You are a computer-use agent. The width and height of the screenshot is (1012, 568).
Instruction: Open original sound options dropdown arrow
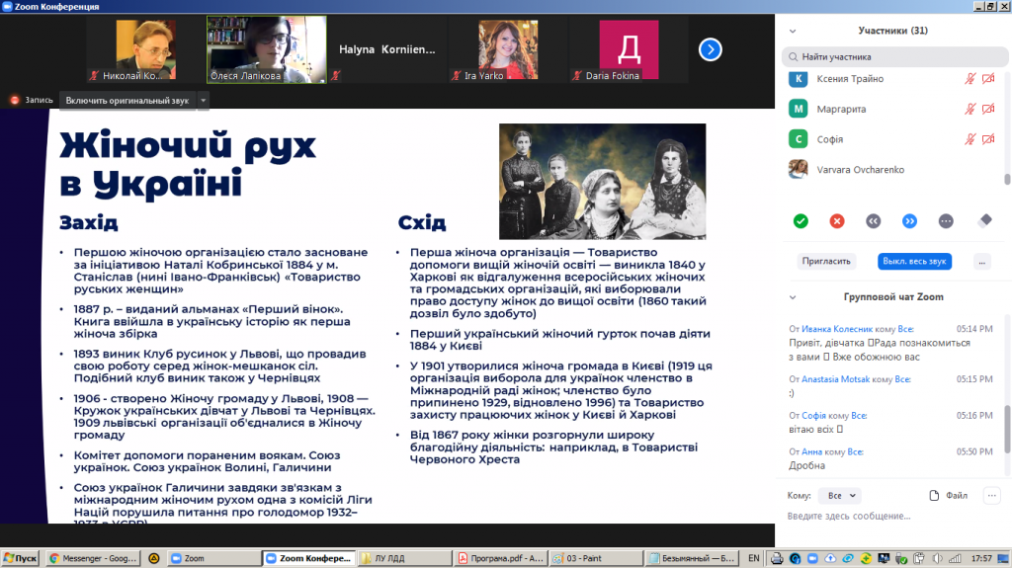coord(204,101)
